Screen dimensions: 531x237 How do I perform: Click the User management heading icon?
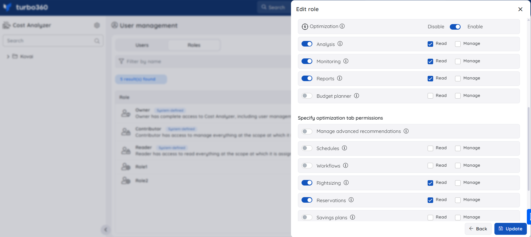[x=114, y=25]
